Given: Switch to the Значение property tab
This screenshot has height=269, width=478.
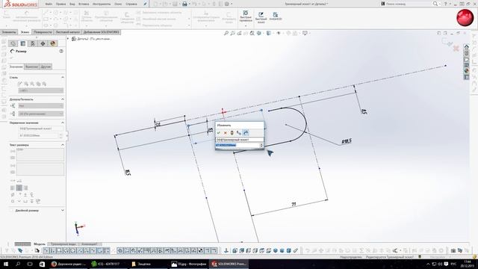Looking at the screenshot, I should [16, 67].
